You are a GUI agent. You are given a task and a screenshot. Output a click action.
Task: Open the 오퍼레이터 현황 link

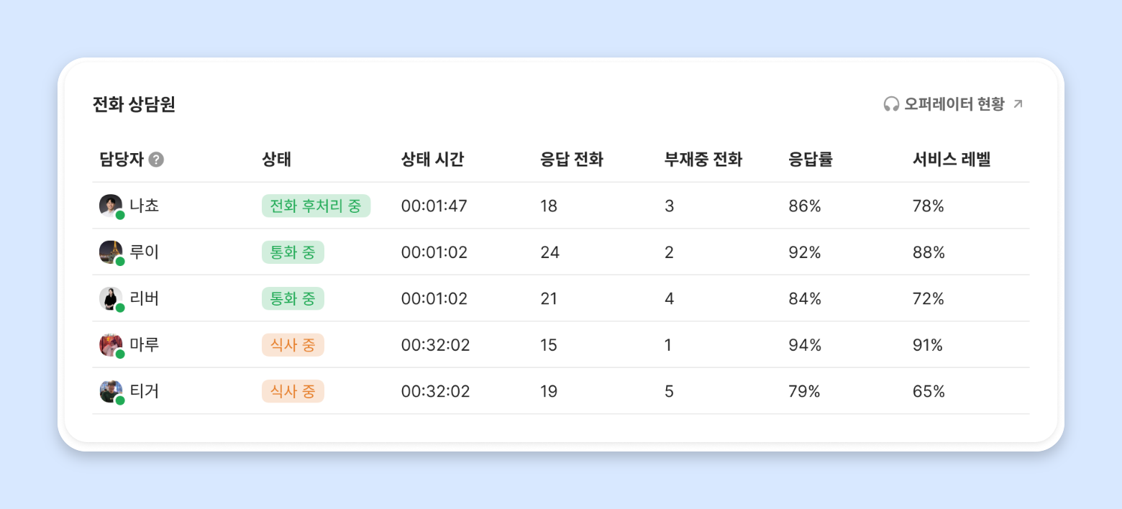[x=953, y=104]
